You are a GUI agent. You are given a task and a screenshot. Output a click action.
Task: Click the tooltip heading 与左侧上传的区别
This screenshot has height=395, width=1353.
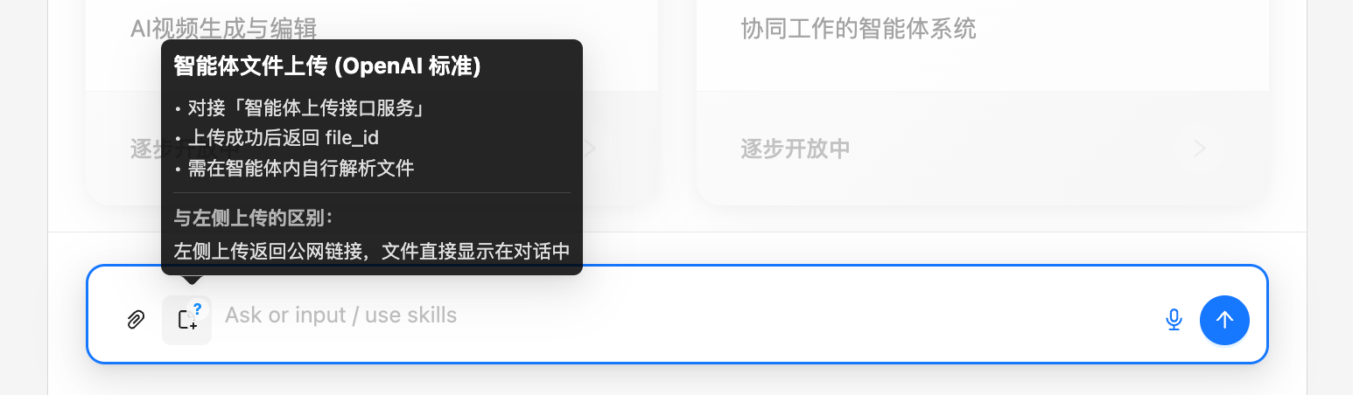[254, 218]
